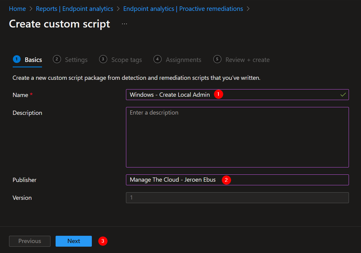Go to Proactive remediations breadcrumb link
The height and width of the screenshot is (253, 361).
click(x=183, y=9)
